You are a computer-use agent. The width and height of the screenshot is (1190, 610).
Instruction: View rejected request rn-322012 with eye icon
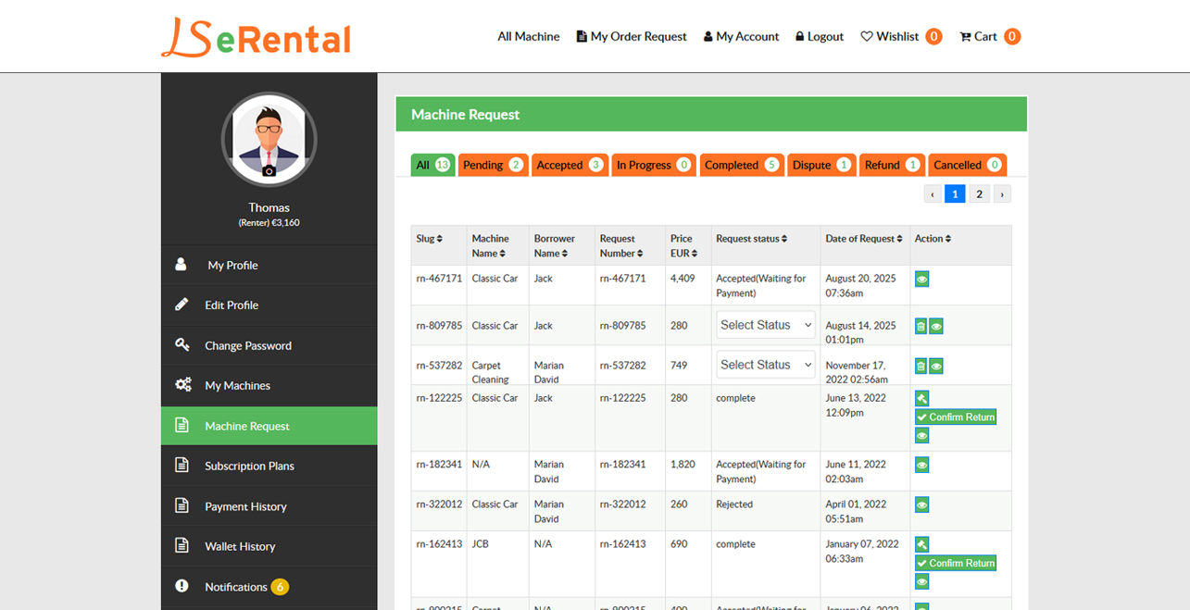click(x=921, y=505)
